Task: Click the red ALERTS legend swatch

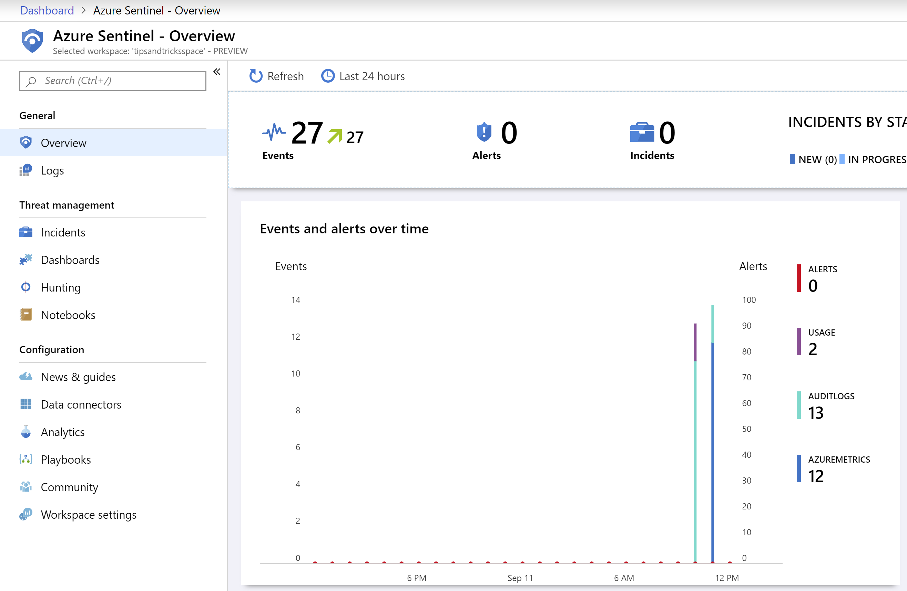Action: [799, 278]
